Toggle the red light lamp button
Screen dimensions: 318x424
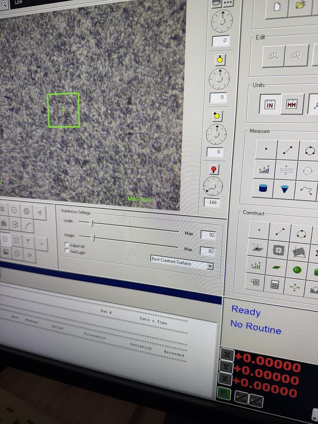pyautogui.click(x=213, y=169)
